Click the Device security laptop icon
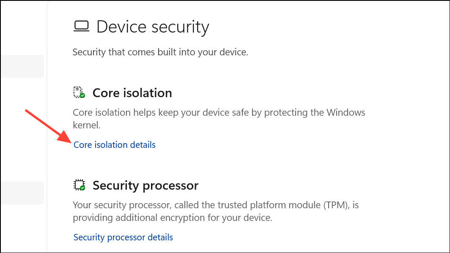 point(81,27)
